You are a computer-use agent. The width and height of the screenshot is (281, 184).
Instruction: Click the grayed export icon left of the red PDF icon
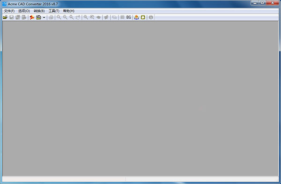(x=24, y=17)
